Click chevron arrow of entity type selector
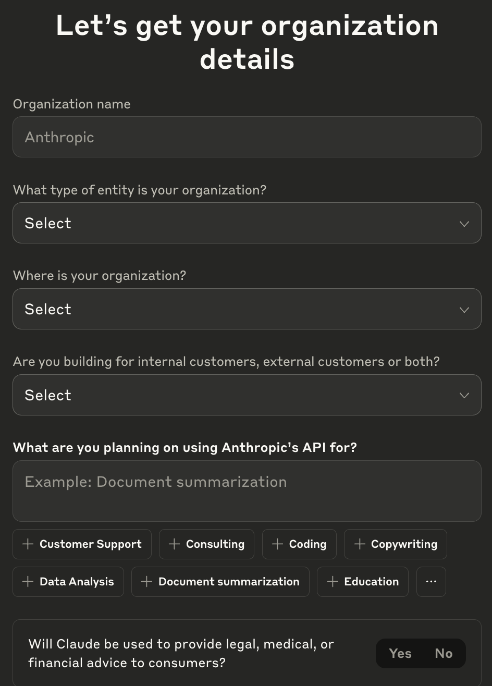Image resolution: width=492 pixels, height=686 pixels. [x=464, y=224]
